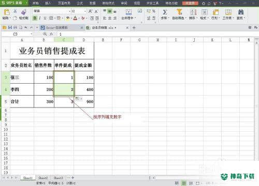Expand the Name Box dropdown showing C3
The image size is (259, 186).
[32, 34]
